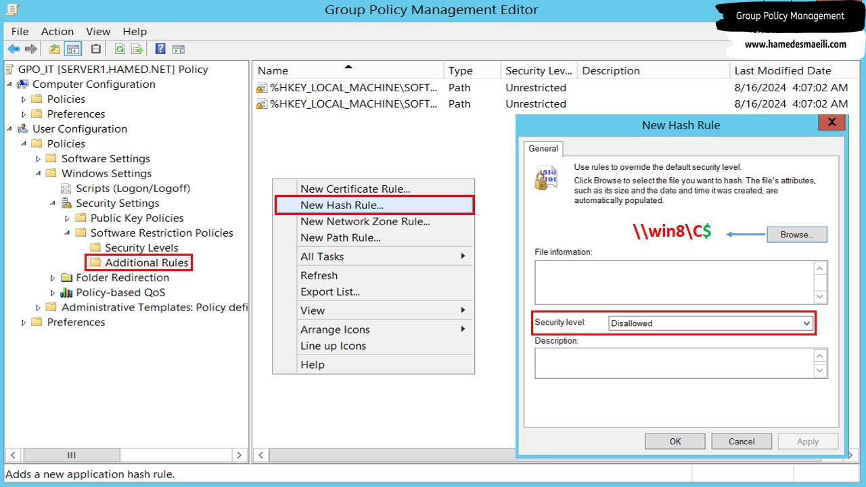Expand the Public Key Policies node
The width and height of the screenshot is (866, 487).
[68, 218]
